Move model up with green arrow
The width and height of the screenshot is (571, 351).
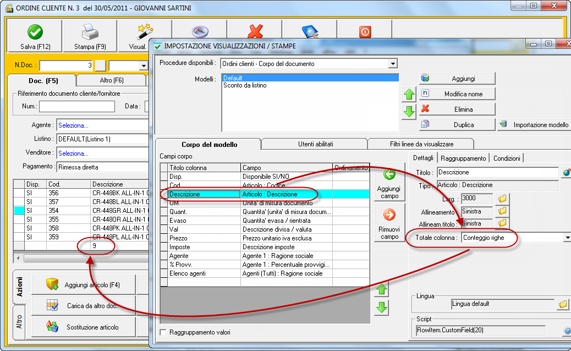(x=409, y=94)
